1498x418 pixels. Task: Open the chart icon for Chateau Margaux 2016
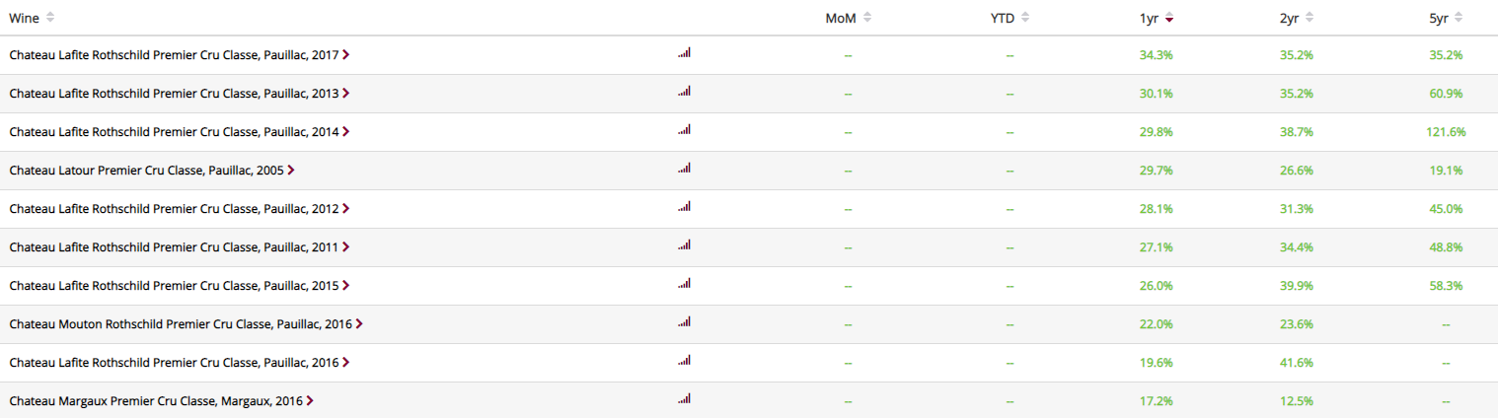pyautogui.click(x=684, y=399)
